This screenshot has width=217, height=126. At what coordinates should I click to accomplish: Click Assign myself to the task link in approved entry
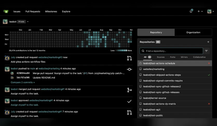click(x=25, y=105)
